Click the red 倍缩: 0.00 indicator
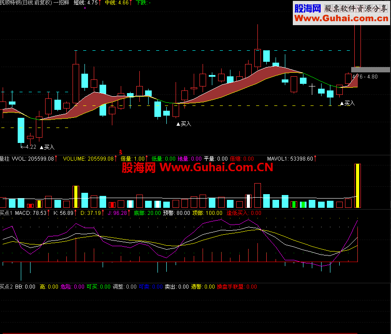 241,159
